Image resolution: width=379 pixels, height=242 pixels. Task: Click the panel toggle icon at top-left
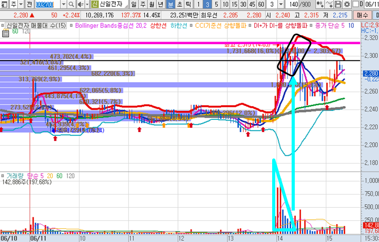click(4, 4)
